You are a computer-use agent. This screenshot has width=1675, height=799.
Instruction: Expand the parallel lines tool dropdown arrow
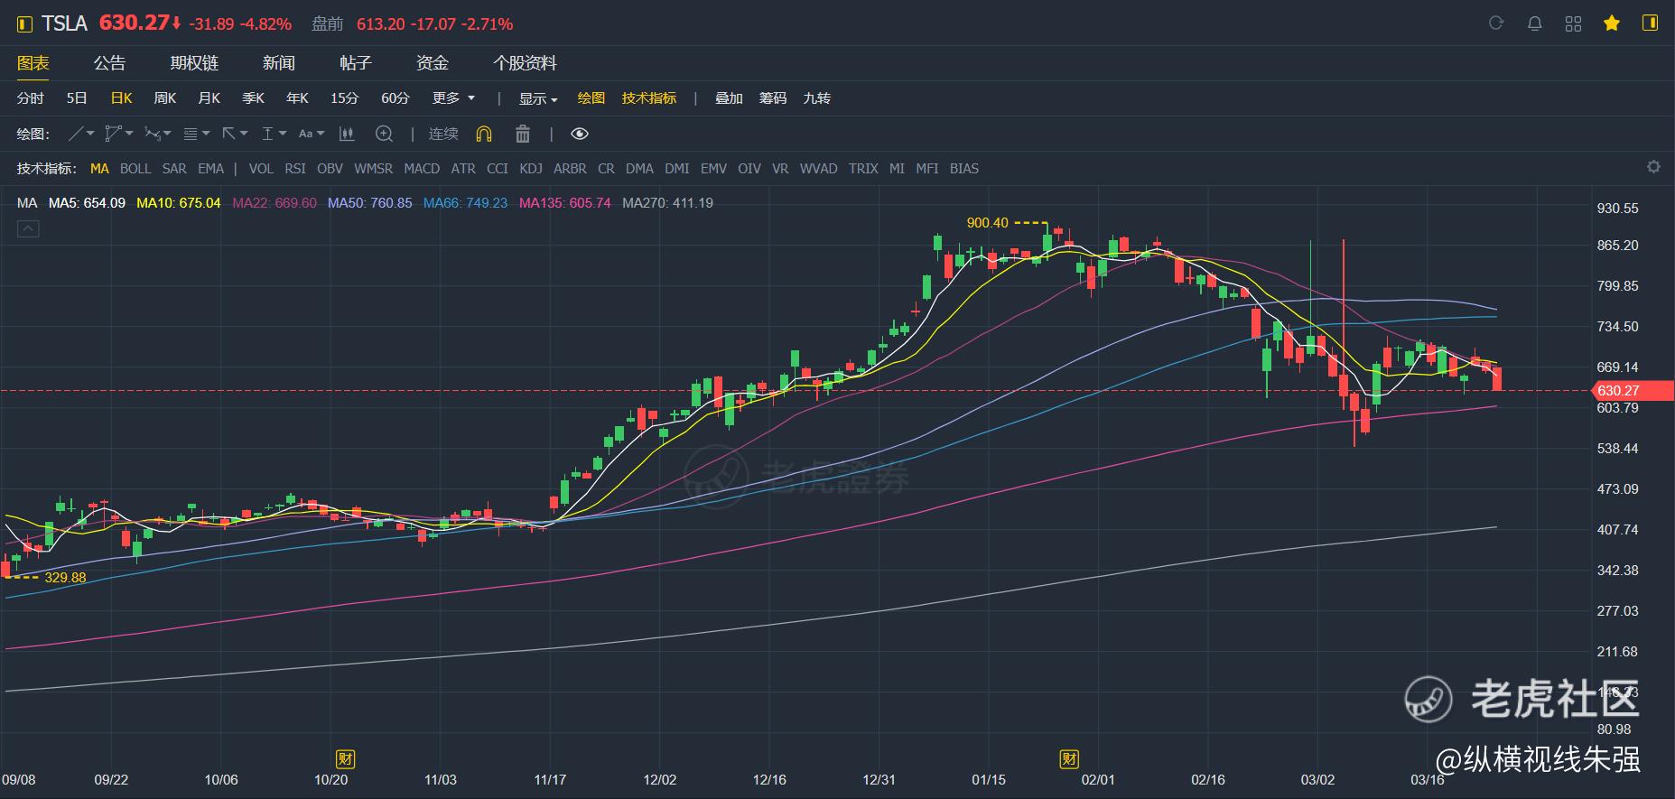tap(206, 134)
